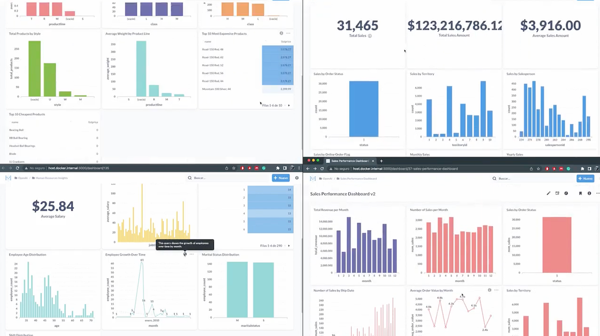Screen dimensions: 600x336
Task: Click the info tooltip icon on Employee Growth chart
Action: click(x=185, y=254)
